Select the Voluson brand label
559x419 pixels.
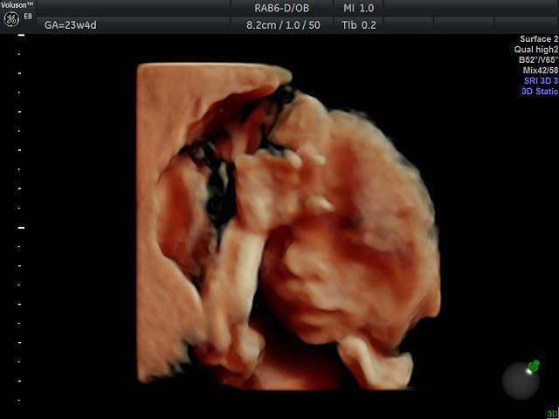tap(18, 5)
